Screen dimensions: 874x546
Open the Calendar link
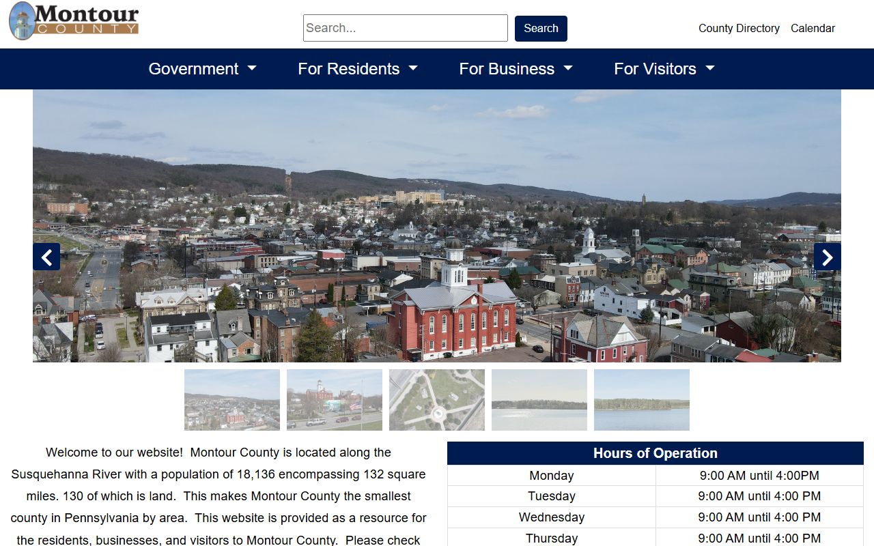tap(813, 28)
